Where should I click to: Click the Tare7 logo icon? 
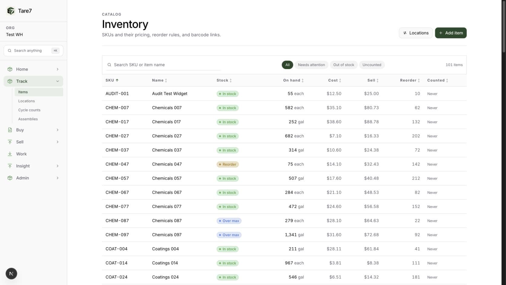(x=11, y=11)
